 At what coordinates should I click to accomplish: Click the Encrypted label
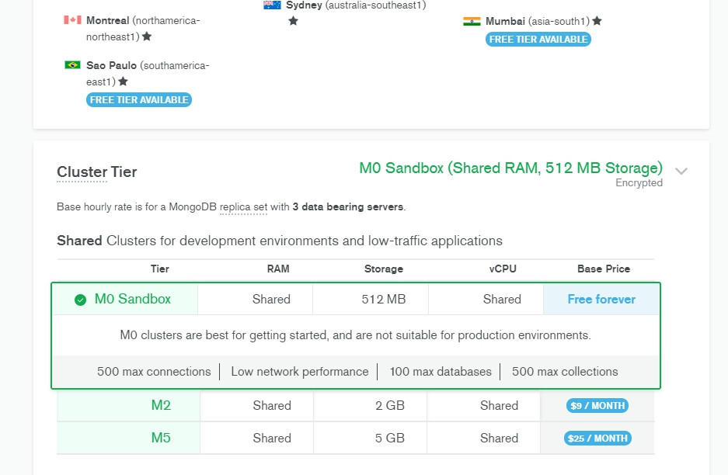click(x=639, y=182)
